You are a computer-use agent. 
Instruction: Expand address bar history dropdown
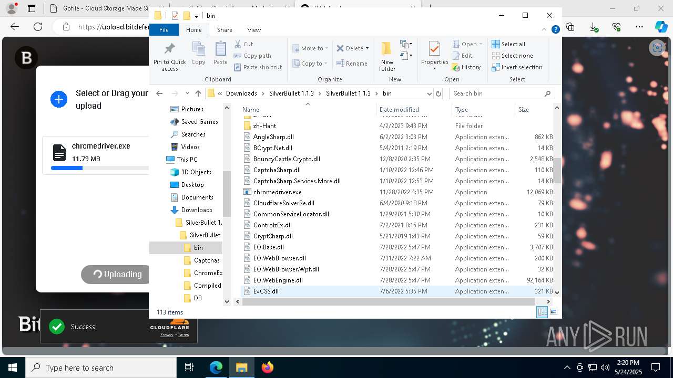point(429,93)
